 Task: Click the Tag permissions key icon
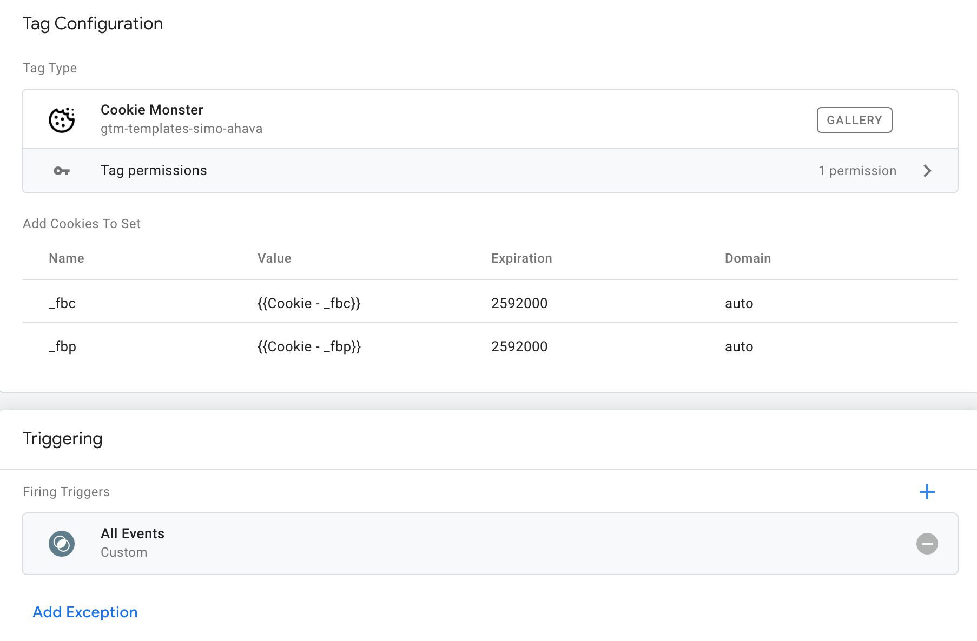(62, 171)
